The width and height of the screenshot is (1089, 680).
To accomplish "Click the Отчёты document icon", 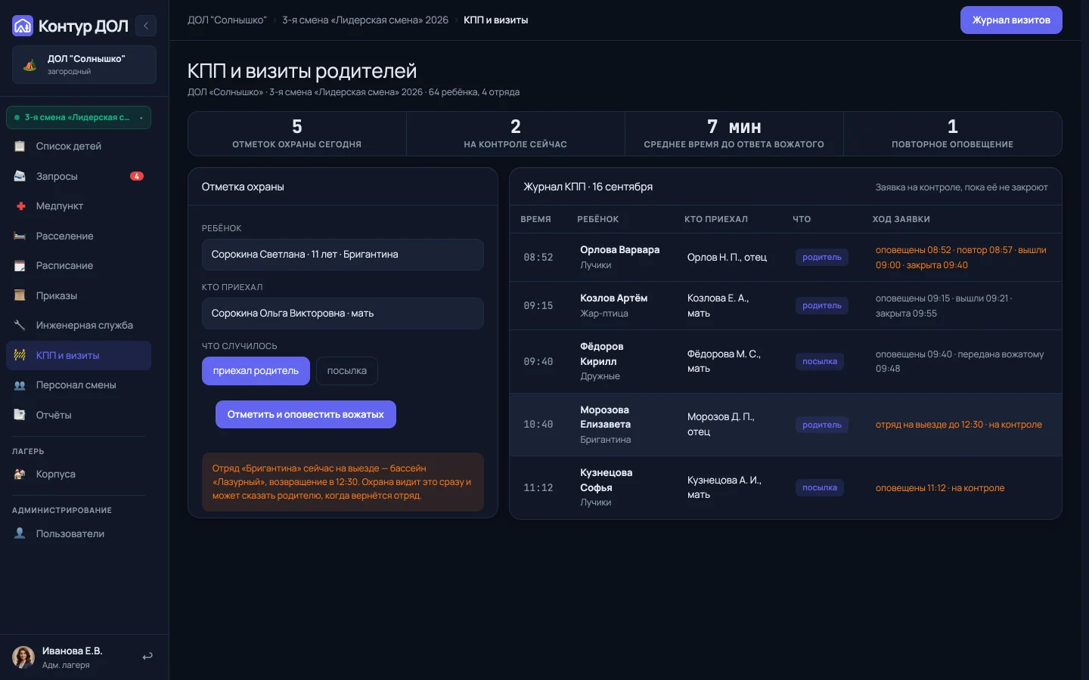I will click(x=20, y=415).
